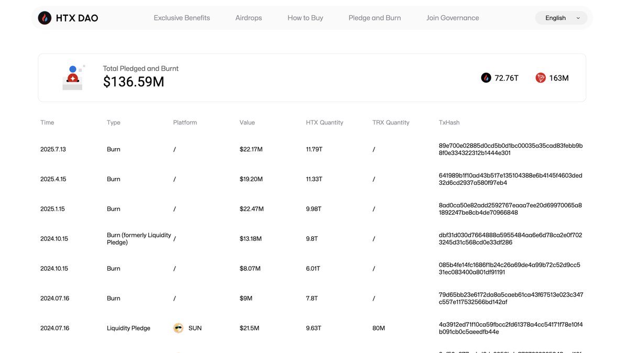Click the HTX quantity 11.33T
The image size is (628, 353).
314,179
